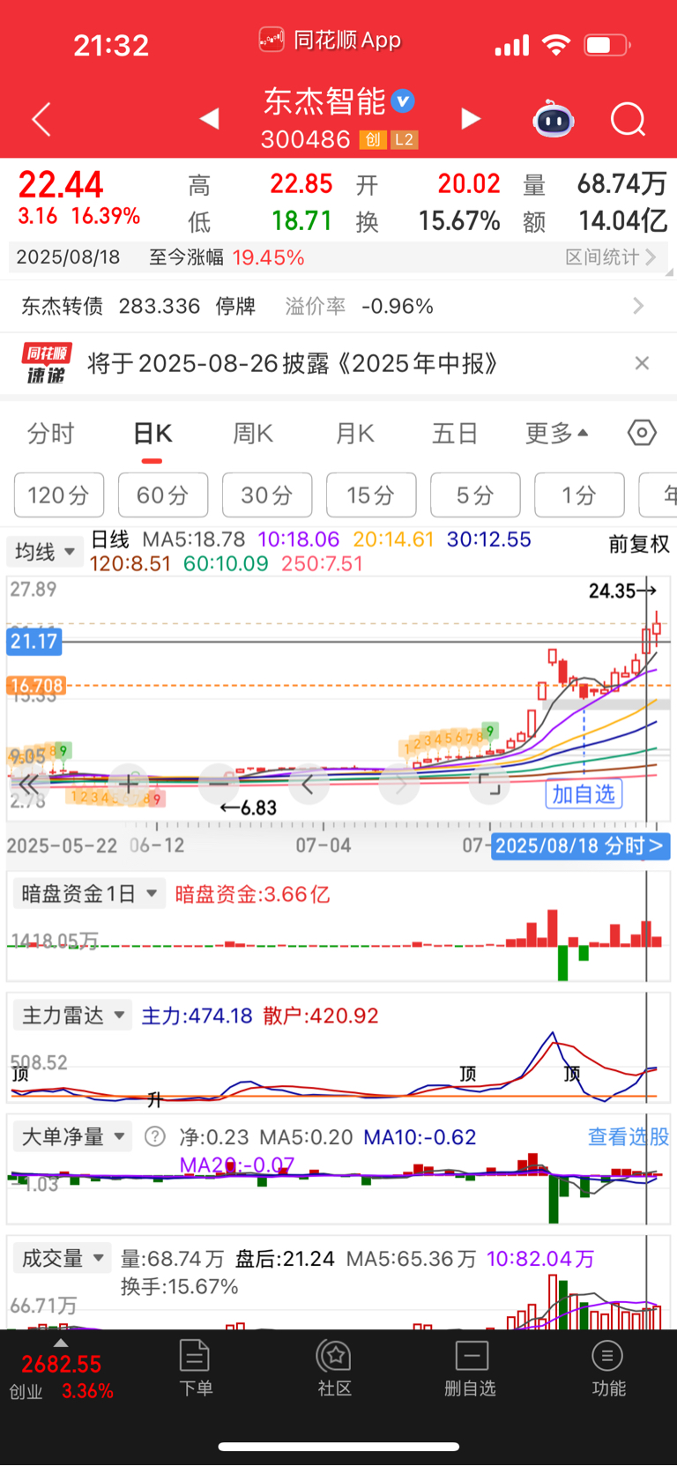
Task: Tap the L2 level badge
Action: (x=404, y=139)
